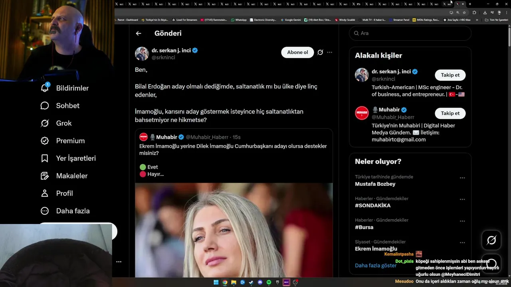Screen dimensions: 511x287
Task: Bookmark page with star icon
Action: click(x=464, y=12)
